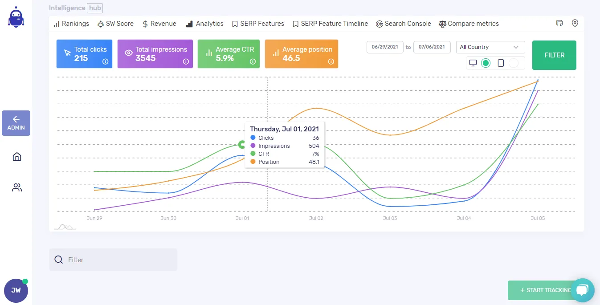Image resolution: width=600 pixels, height=305 pixels.
Task: Click the ADMIN back button
Action: tap(16, 123)
